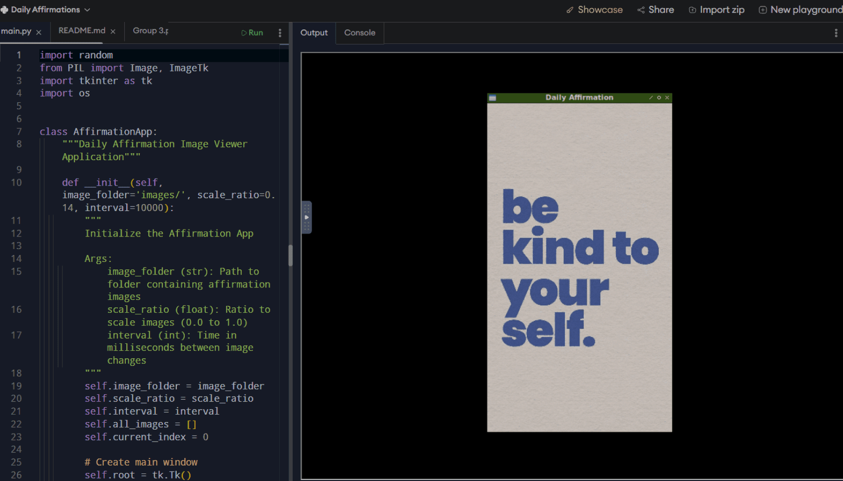Click the 'import os' line

[65, 93]
